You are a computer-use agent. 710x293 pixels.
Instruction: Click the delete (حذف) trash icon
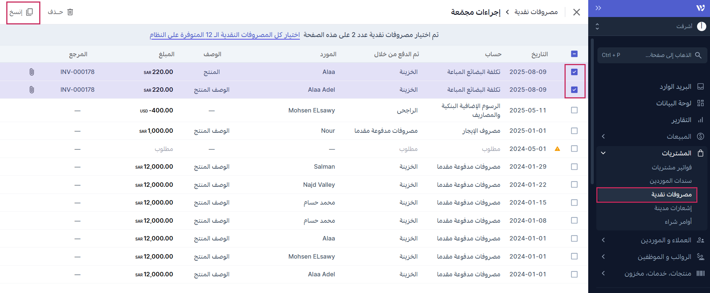pyautogui.click(x=70, y=12)
